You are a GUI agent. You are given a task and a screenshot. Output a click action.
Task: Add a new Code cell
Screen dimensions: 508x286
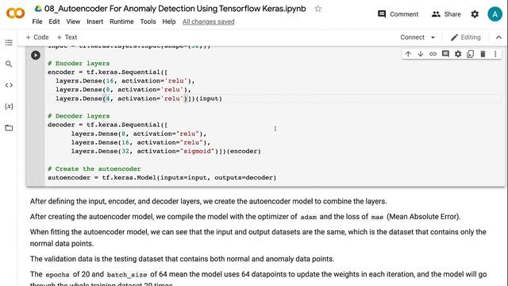tap(37, 37)
